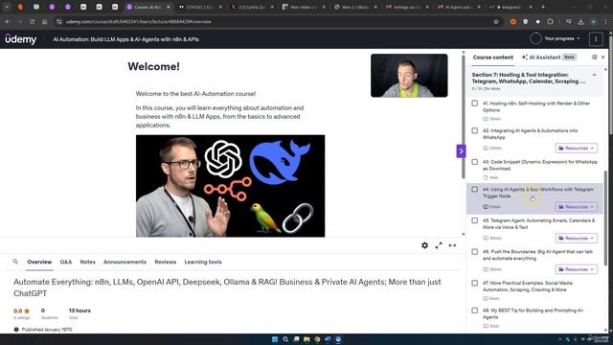Check lecture 46 Push the Boundaries
This screenshot has height=345, width=613.
[x=475, y=252]
